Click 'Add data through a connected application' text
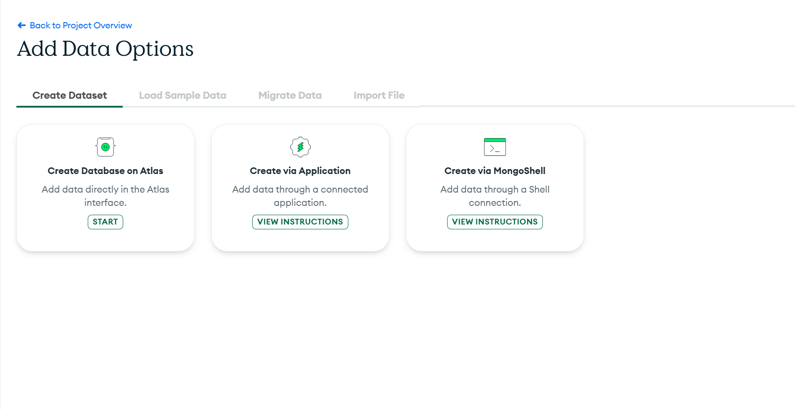 [x=300, y=196]
